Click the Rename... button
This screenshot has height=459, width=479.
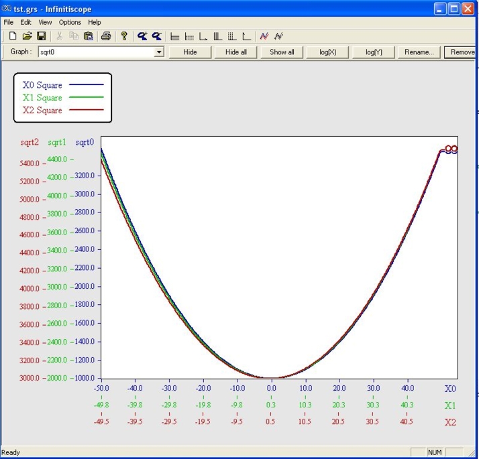(419, 52)
